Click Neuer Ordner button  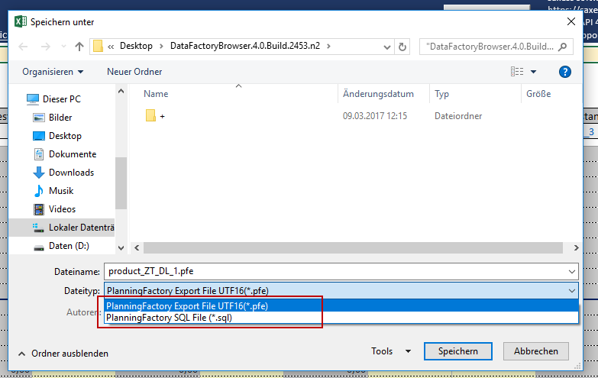[134, 72]
